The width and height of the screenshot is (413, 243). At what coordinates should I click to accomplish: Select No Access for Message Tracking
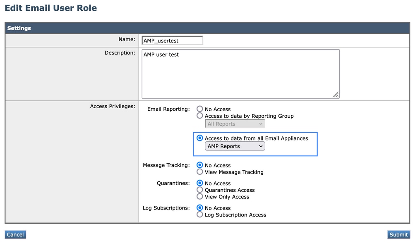tap(199, 165)
